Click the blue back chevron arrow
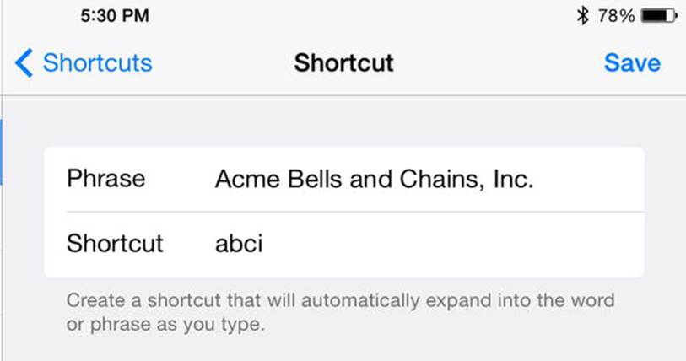 pos(24,63)
